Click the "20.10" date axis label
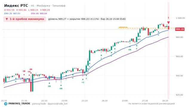The image size is (191, 107). point(4,100)
